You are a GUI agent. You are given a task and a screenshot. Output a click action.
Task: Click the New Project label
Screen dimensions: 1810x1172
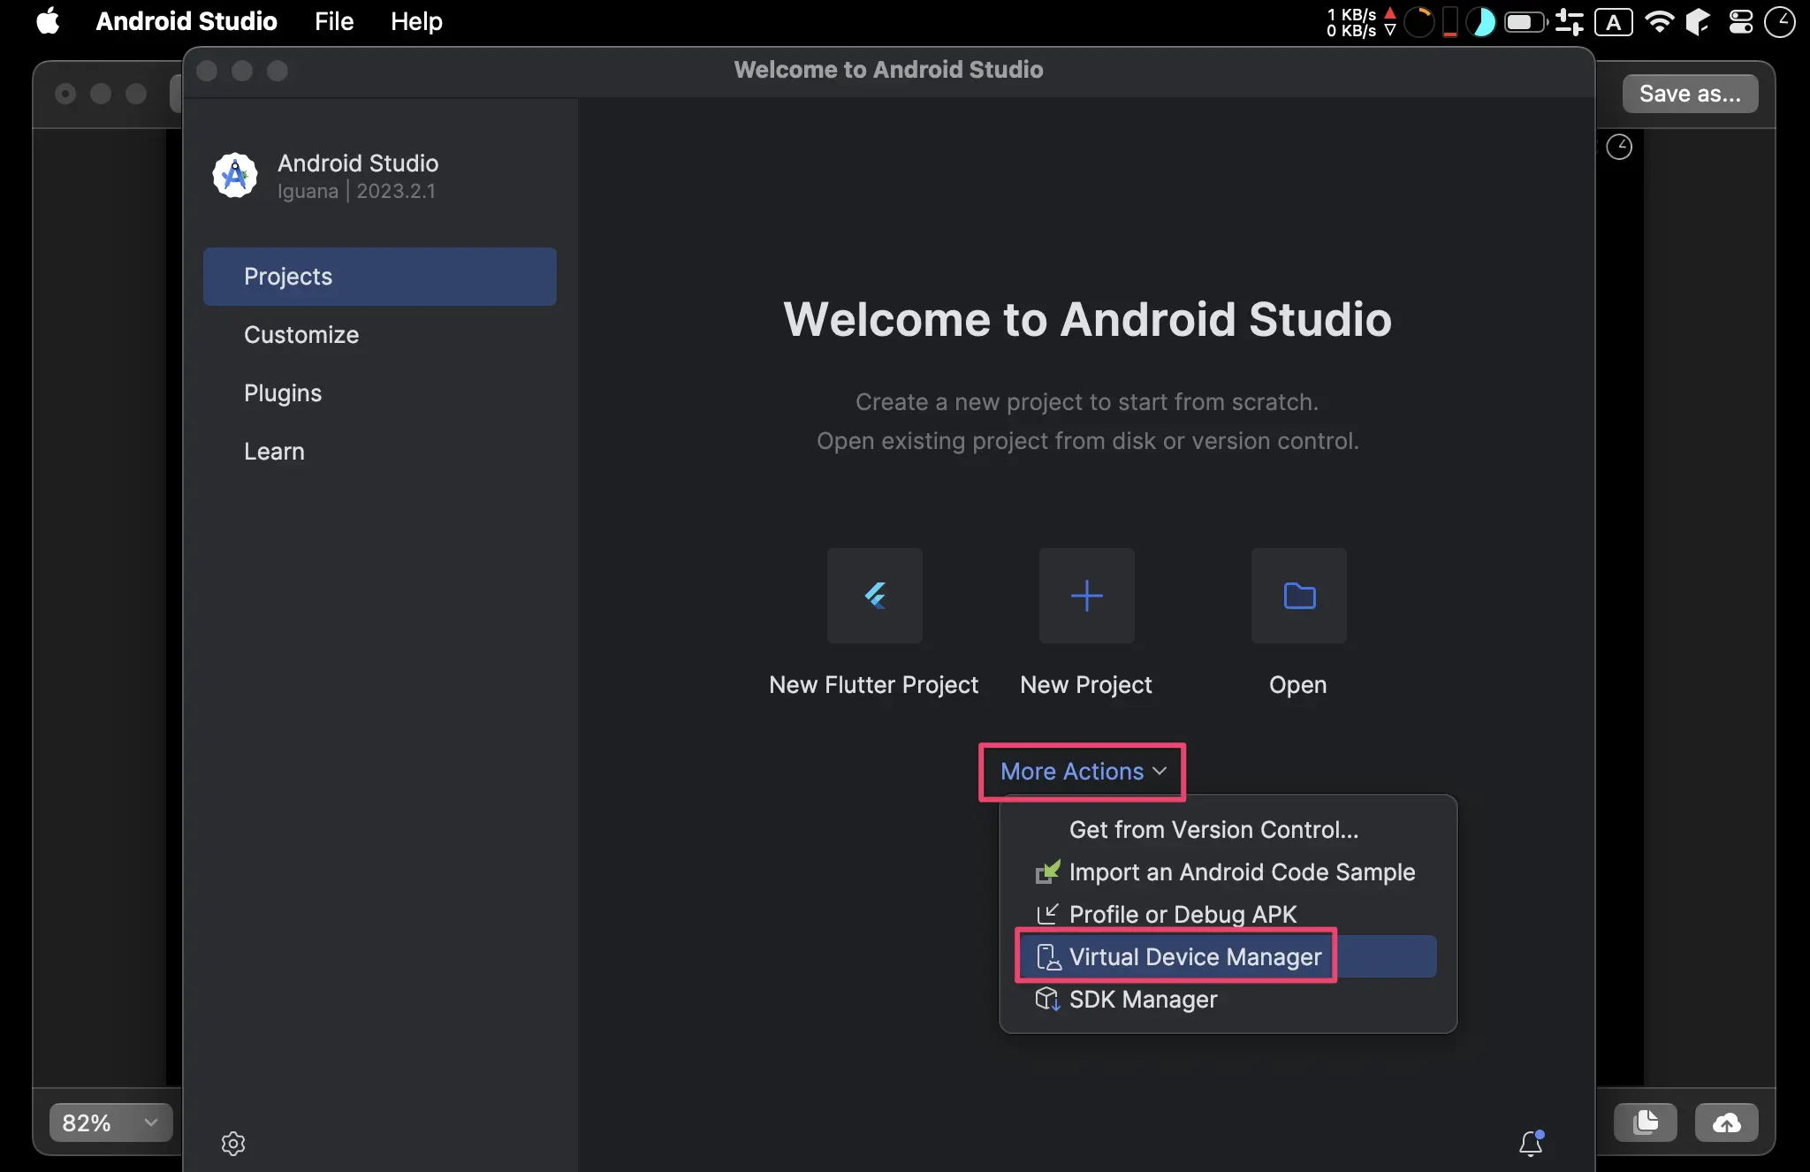pos(1086,685)
